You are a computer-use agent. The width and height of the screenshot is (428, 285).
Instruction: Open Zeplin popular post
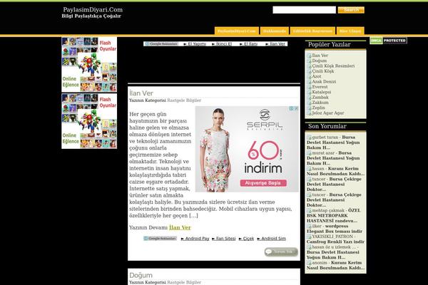(x=319, y=108)
